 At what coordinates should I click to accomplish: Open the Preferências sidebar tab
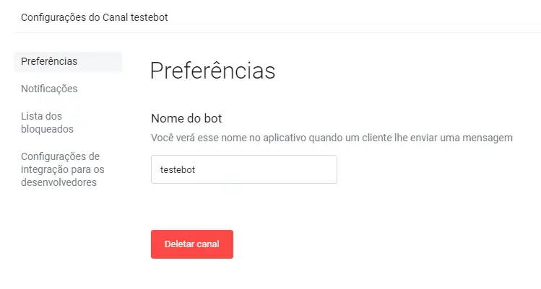pos(49,61)
